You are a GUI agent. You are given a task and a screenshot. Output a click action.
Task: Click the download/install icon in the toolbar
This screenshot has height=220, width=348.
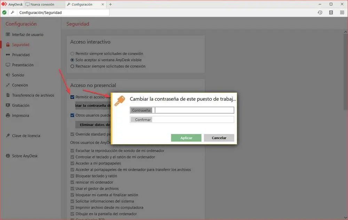pyautogui.click(x=331, y=13)
